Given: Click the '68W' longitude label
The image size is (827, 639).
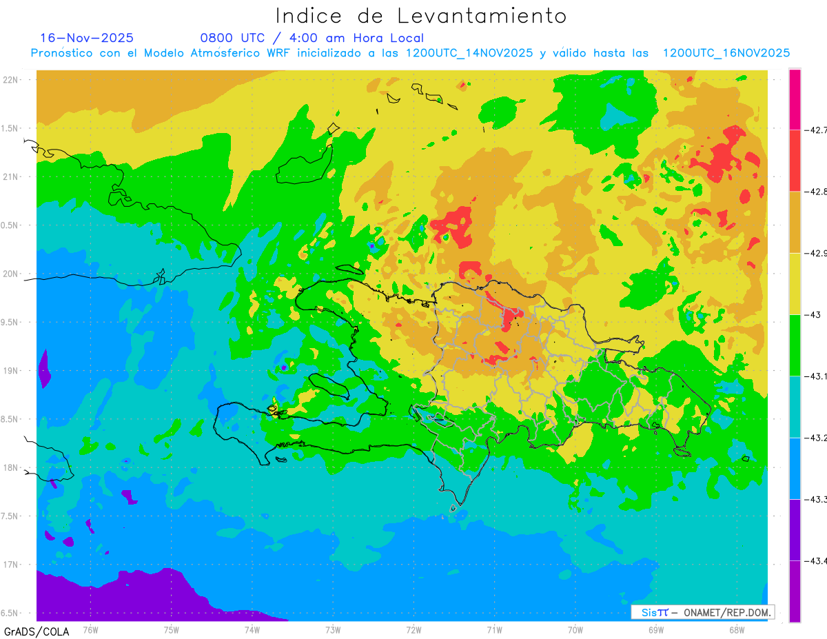Looking at the screenshot, I should pyautogui.click(x=737, y=629).
